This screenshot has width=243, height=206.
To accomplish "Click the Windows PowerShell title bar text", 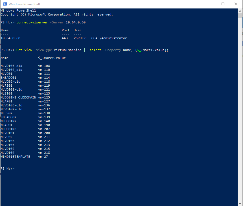I will 25,4.
